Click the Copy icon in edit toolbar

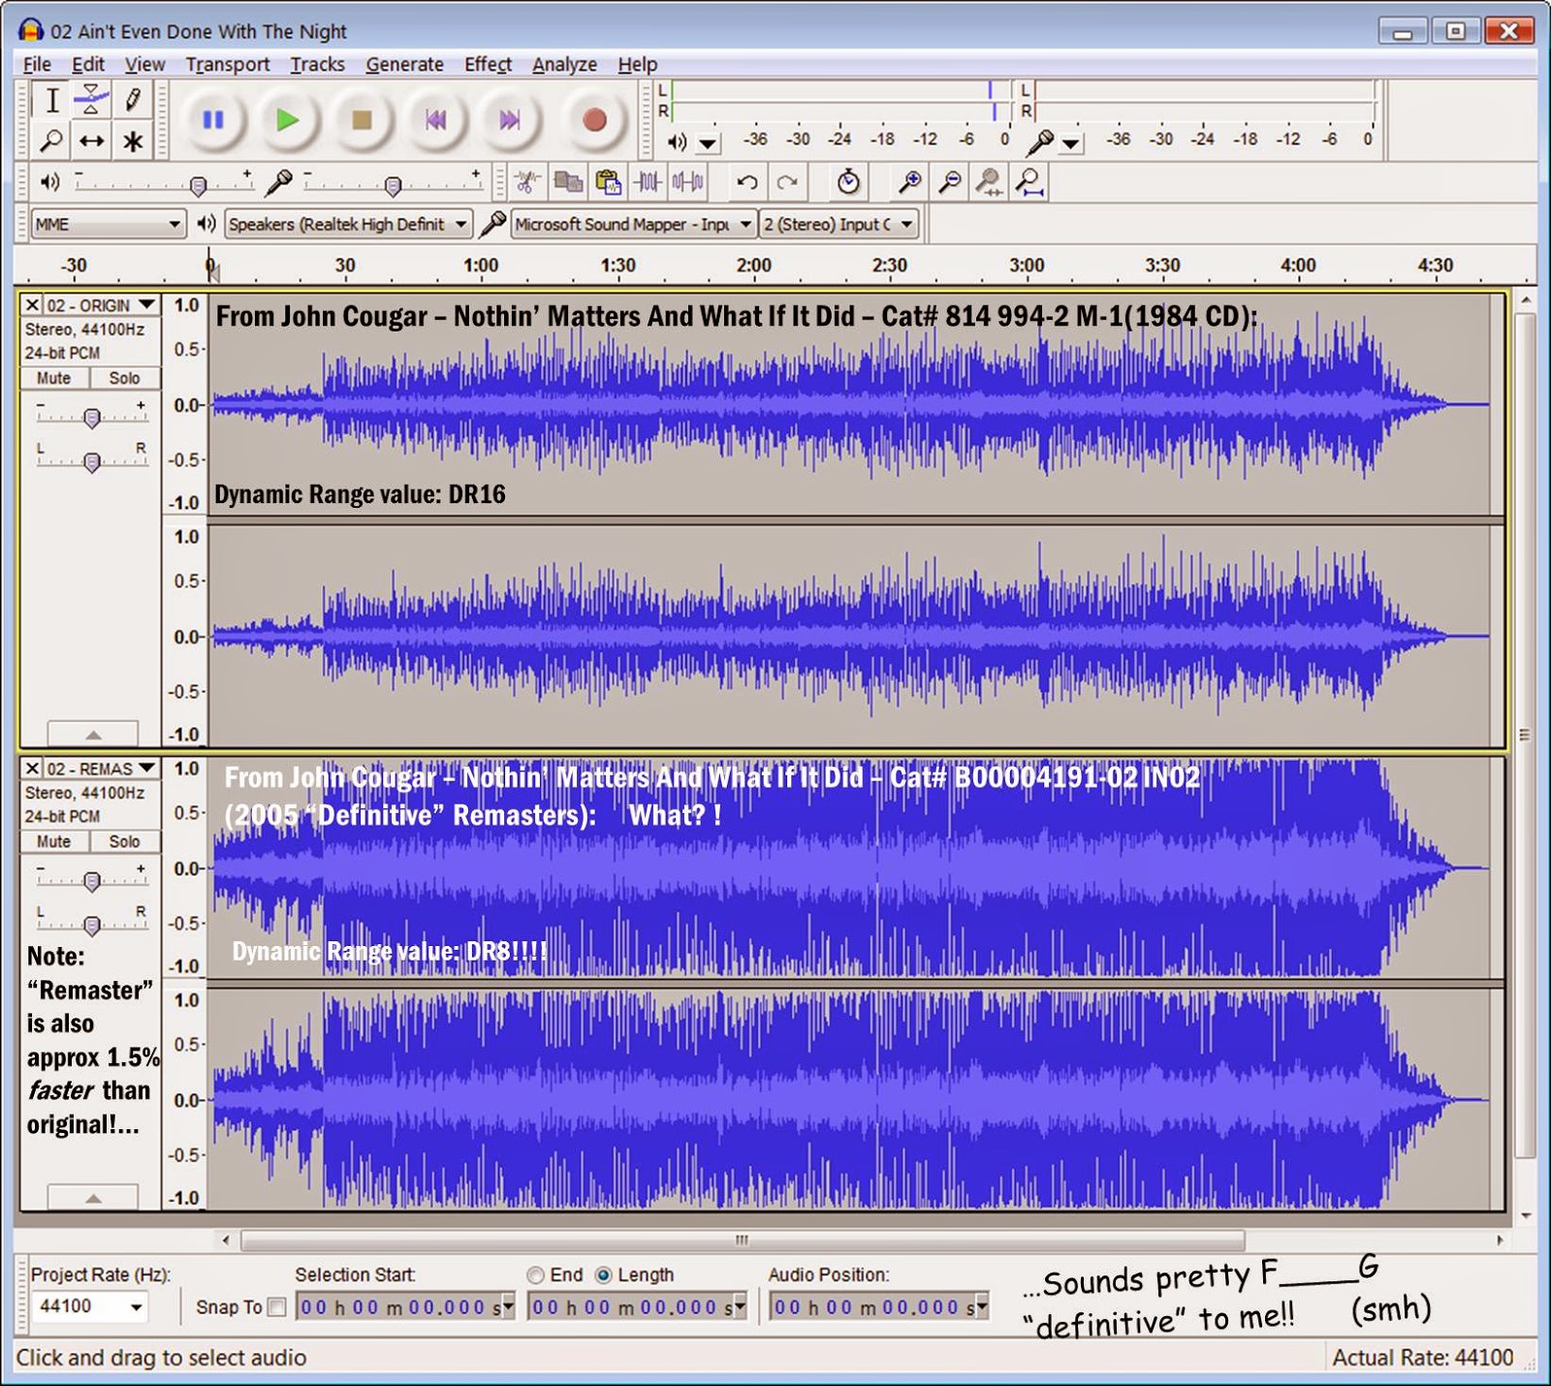pos(567,181)
